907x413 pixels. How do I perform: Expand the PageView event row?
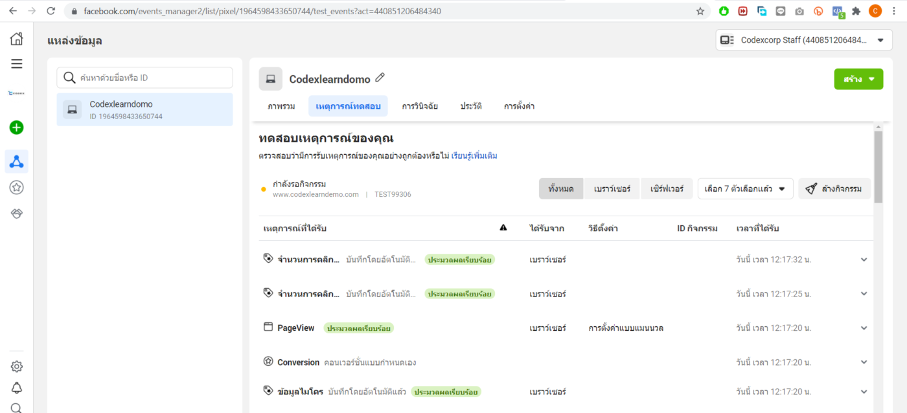coord(864,328)
